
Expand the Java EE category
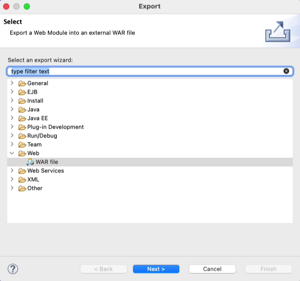[x=12, y=118]
